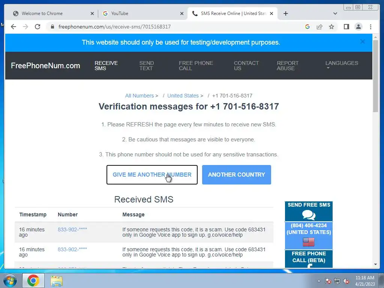384x288 pixels.
Task: Click the Action Center flag tray icon
Action: click(328, 281)
